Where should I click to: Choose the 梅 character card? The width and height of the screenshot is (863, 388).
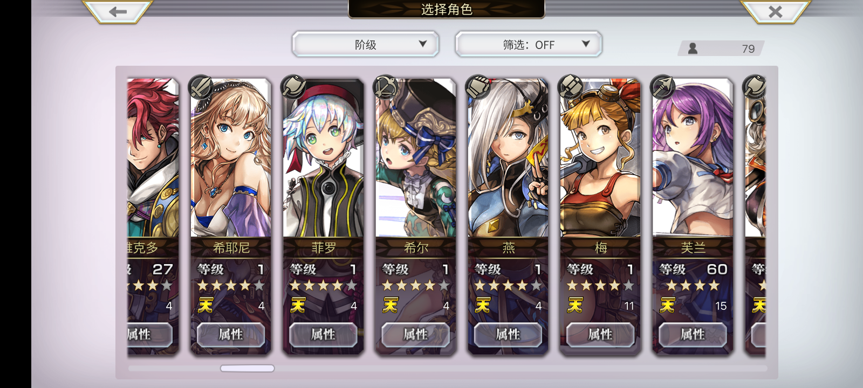coord(600,216)
